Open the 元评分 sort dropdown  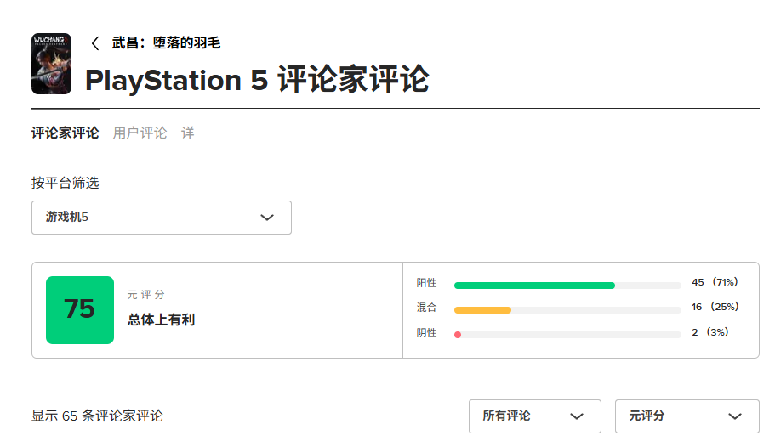pyautogui.click(x=687, y=416)
